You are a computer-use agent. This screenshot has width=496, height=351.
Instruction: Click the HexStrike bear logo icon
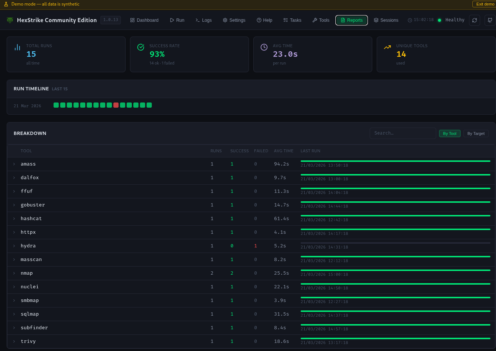pos(10,20)
